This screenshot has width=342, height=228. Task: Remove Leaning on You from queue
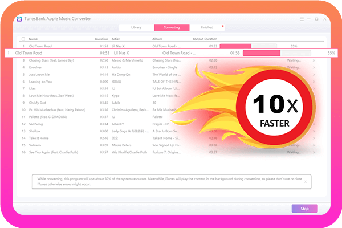tap(314, 82)
